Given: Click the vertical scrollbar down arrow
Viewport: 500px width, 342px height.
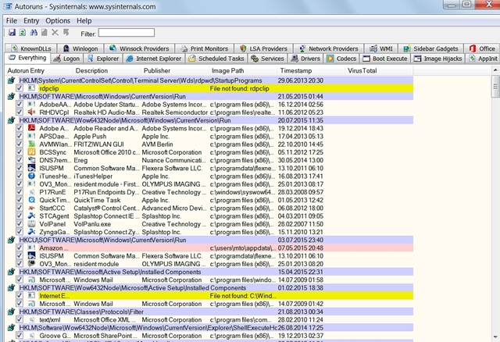Looking at the screenshot, I should [x=495, y=337].
